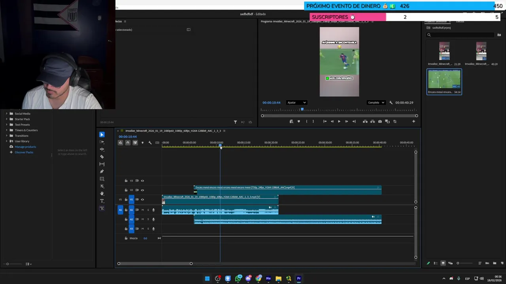Screen dimensions: 506x284
Task: Open Program monitor settings wrench
Action: [391, 103]
